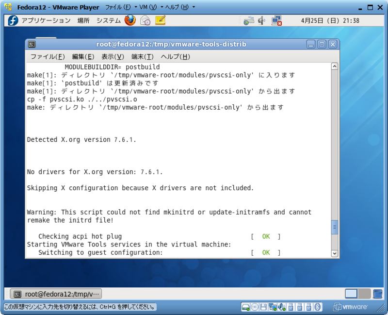The image size is (388, 315).
Task: Click the 'MODULEBUILDDIR= postbuild' line
Action: click(112, 67)
